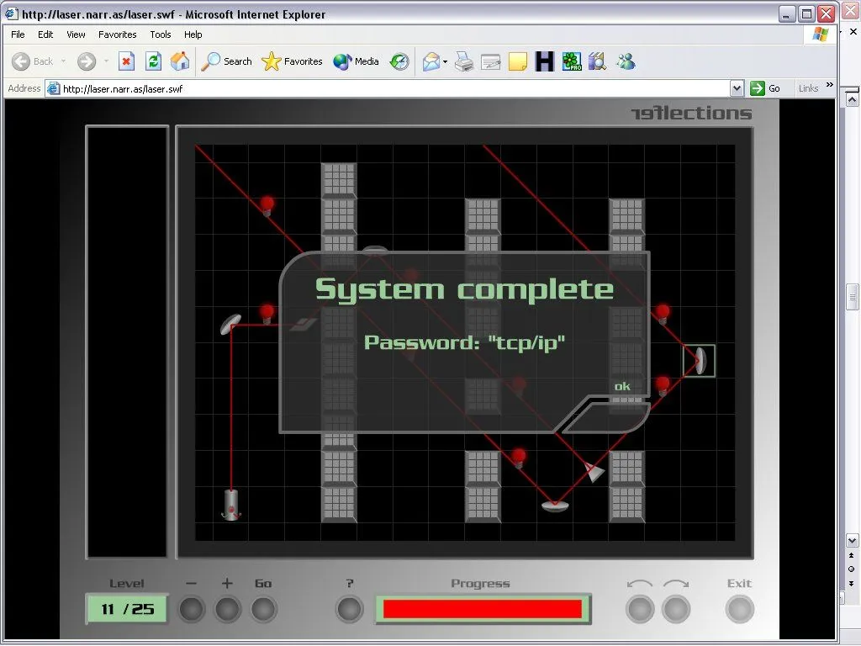
Task: Open the Tools menu
Action: pyautogui.click(x=160, y=34)
